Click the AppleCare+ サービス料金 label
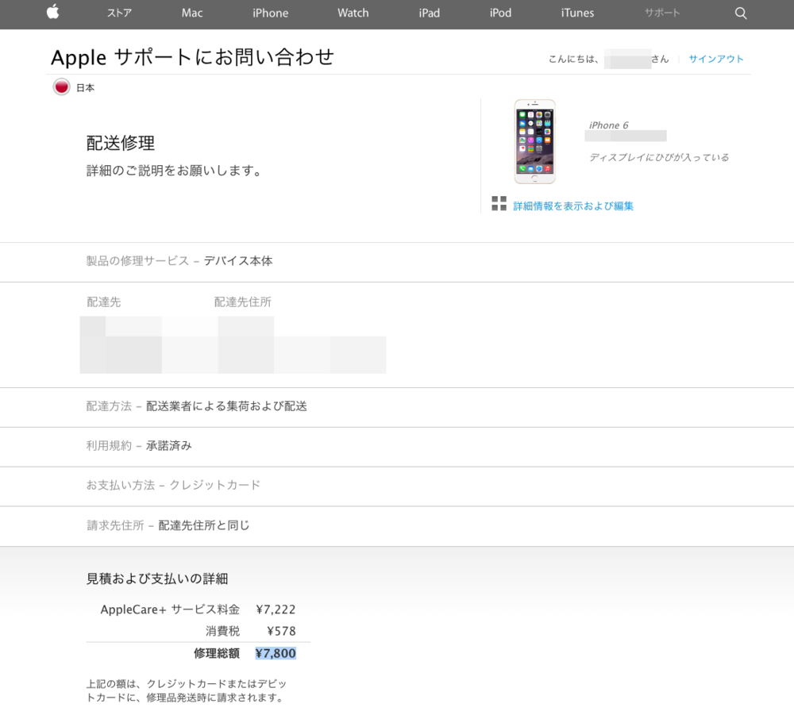Screen dimensions: 794x715 pyautogui.click(x=170, y=609)
